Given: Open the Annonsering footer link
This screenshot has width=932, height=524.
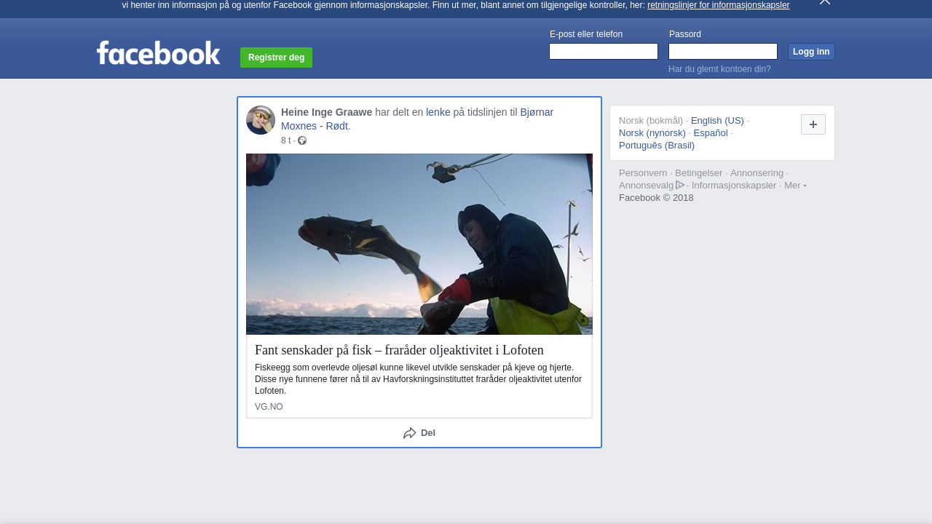Looking at the screenshot, I should pos(757,173).
